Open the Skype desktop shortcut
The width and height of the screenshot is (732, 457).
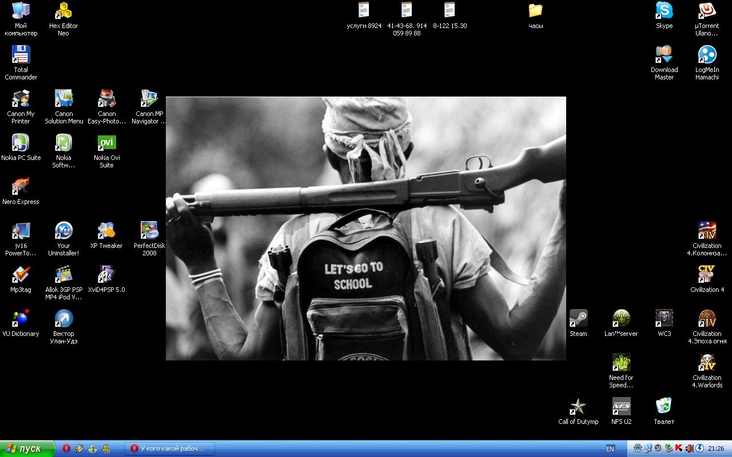[664, 11]
